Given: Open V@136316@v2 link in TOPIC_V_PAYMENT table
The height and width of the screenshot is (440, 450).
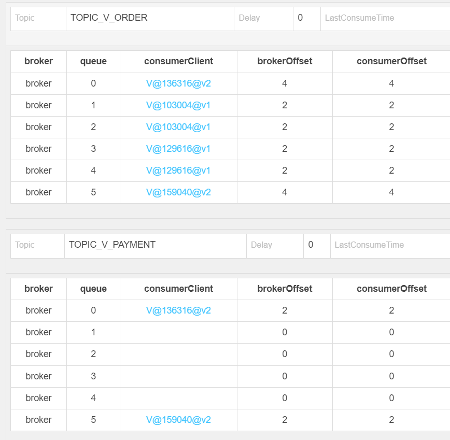Looking at the screenshot, I should [178, 310].
